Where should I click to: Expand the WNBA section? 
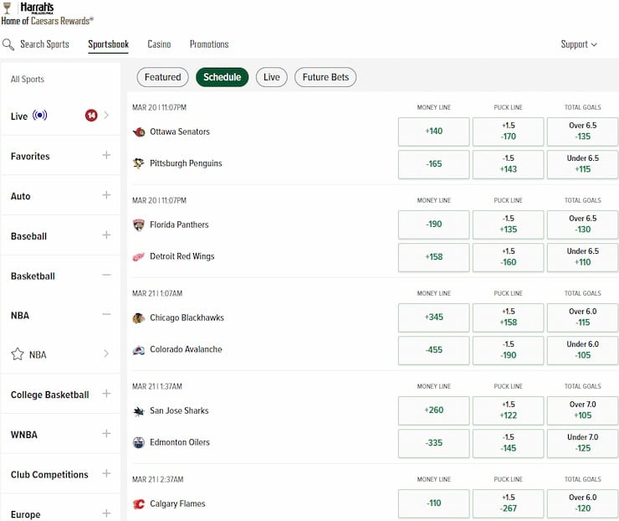tap(106, 434)
